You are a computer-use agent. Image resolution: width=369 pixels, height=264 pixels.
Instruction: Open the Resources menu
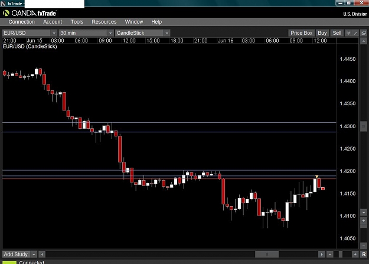pyautogui.click(x=104, y=22)
